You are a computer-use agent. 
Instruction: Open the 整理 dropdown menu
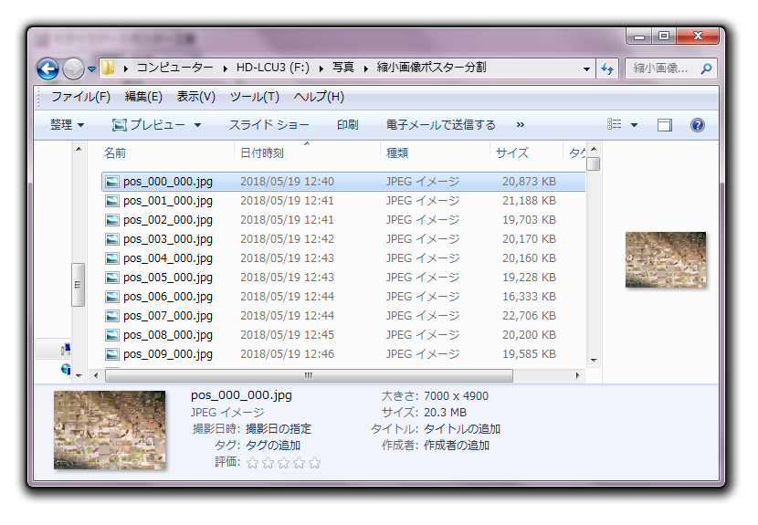[x=67, y=125]
